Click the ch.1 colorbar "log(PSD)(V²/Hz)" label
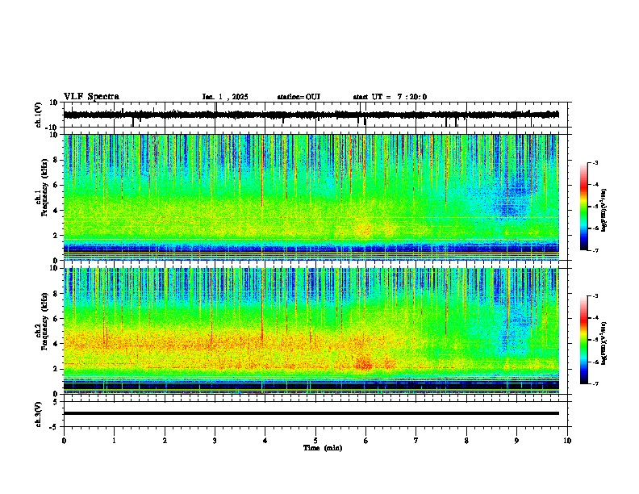Image resolution: width=639 pixels, height=494 pixels. (x=604, y=211)
